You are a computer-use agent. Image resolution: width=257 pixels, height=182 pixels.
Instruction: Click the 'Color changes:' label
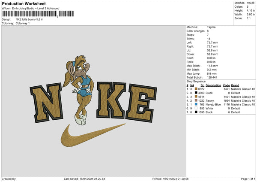point(196,31)
